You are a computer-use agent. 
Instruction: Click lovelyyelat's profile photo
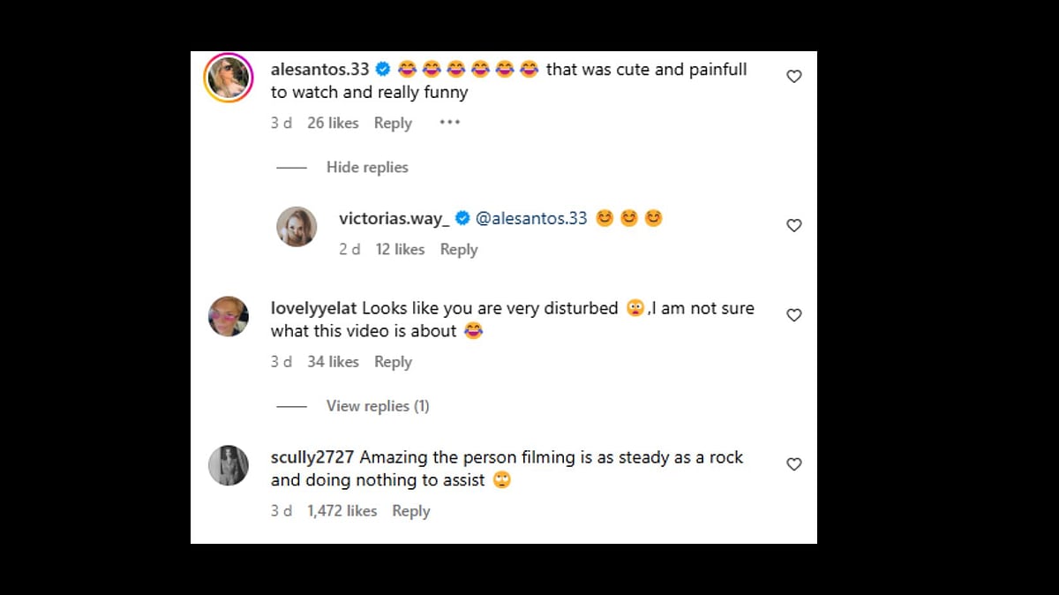pyautogui.click(x=228, y=316)
